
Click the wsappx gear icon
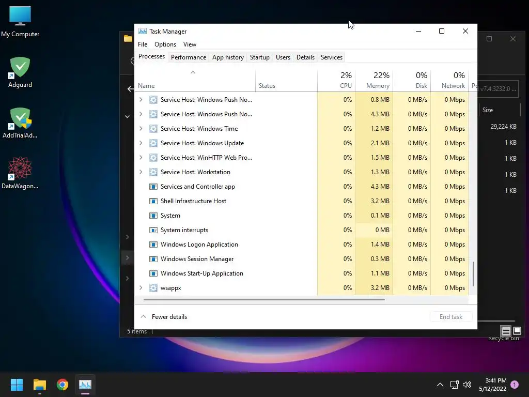153,288
